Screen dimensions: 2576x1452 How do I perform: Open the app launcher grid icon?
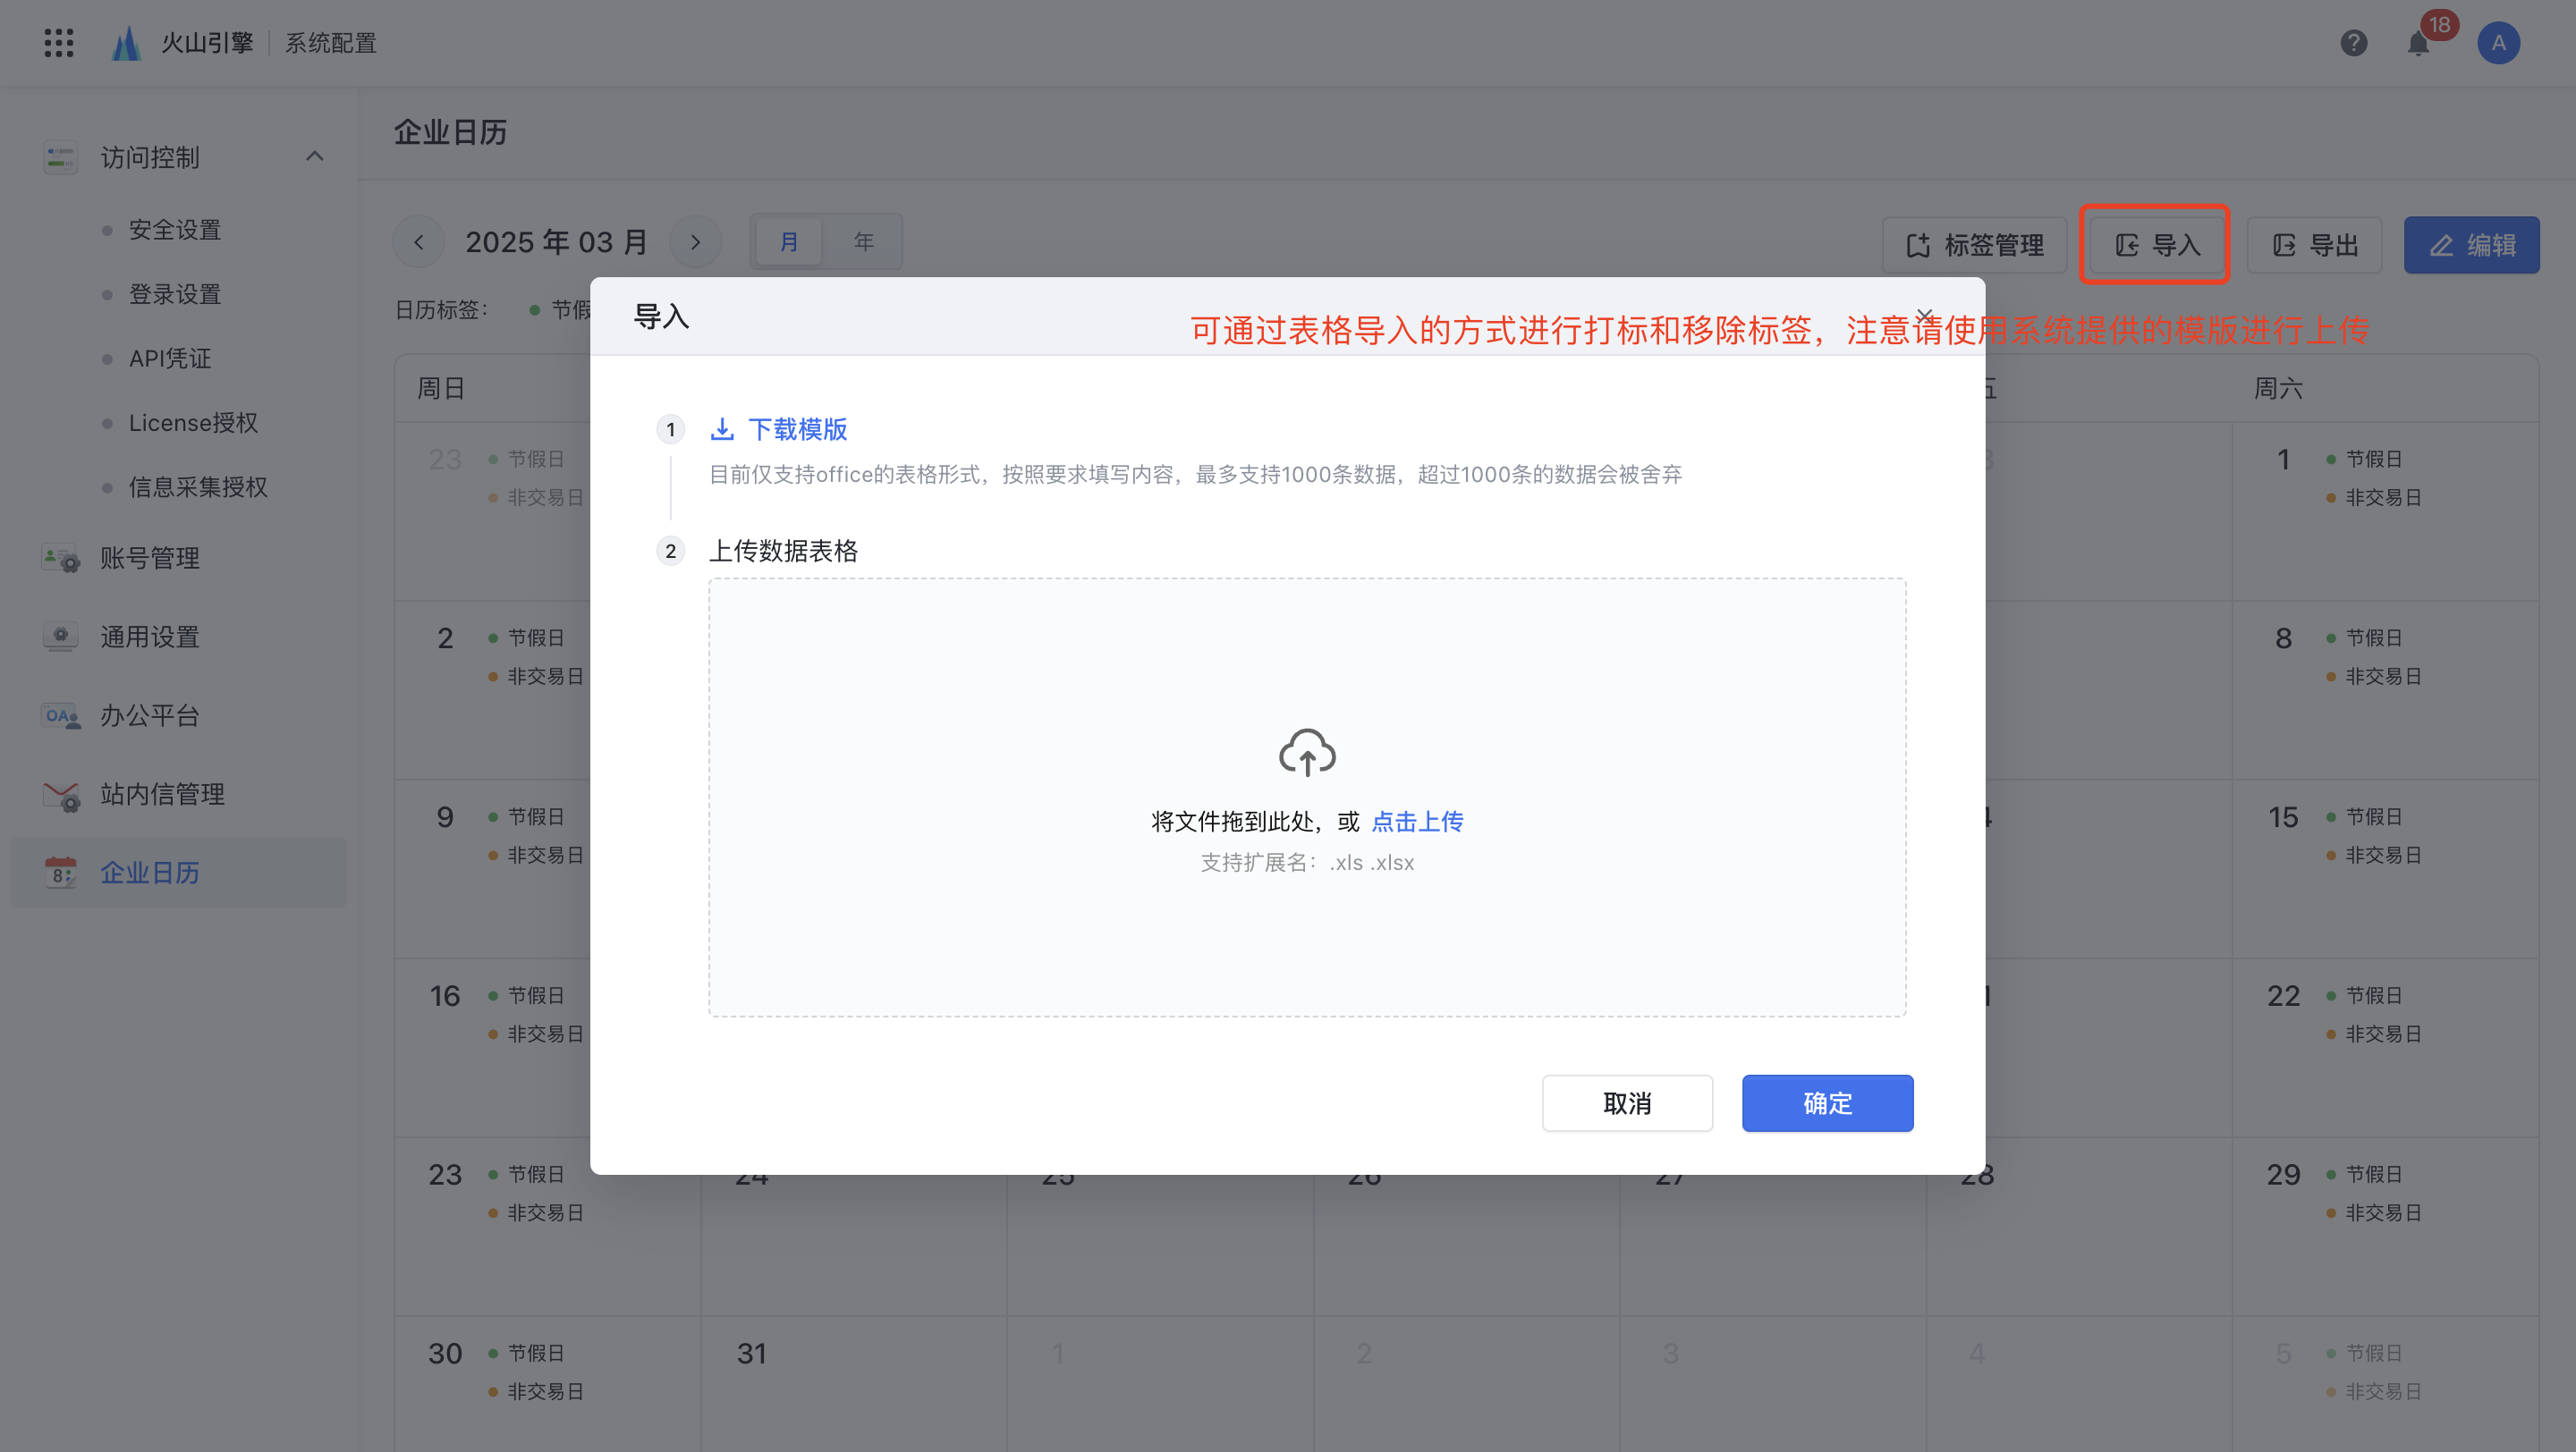point(58,43)
